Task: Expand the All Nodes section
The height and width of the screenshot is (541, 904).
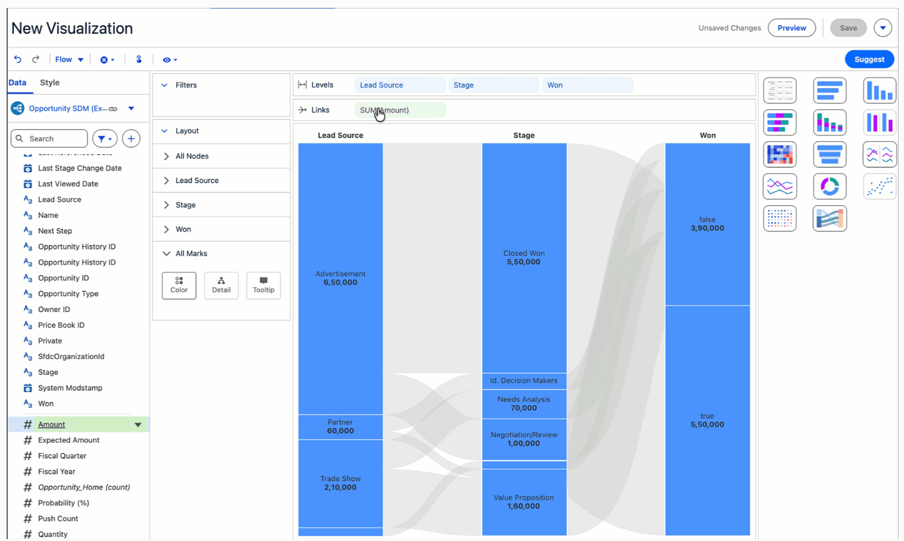Action: pos(191,156)
